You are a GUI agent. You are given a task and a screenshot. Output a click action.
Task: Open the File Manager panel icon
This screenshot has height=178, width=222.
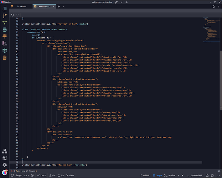(5, 9)
